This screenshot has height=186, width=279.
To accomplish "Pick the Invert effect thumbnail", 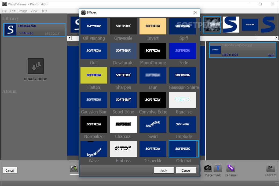I will point(153,26).
